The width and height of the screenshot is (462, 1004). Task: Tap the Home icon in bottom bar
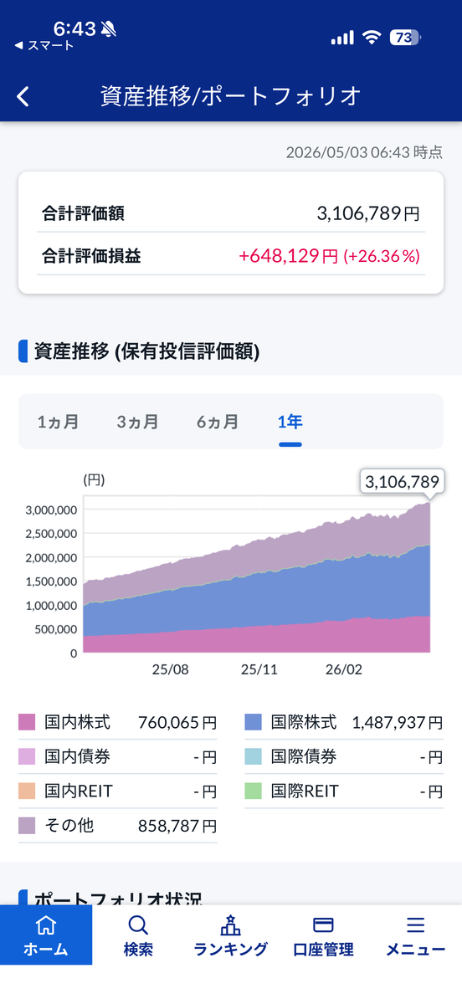pos(46,925)
